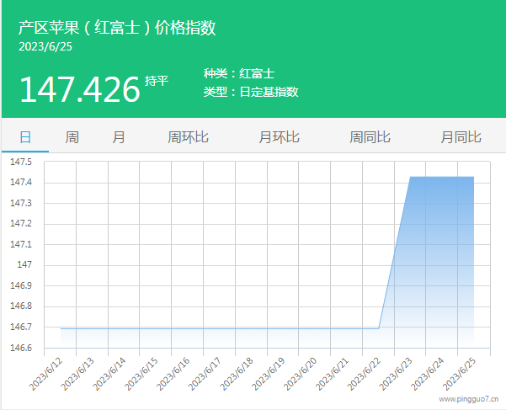Open the 周同比 tab
This screenshot has width=506, height=410.
point(370,137)
